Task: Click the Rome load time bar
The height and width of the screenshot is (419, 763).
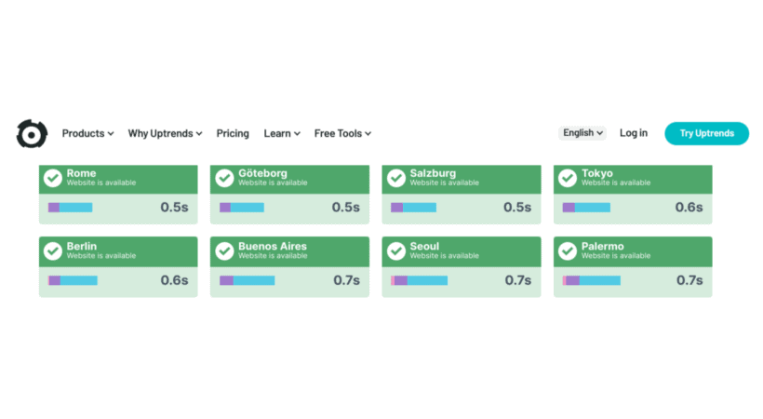Action: click(x=71, y=207)
